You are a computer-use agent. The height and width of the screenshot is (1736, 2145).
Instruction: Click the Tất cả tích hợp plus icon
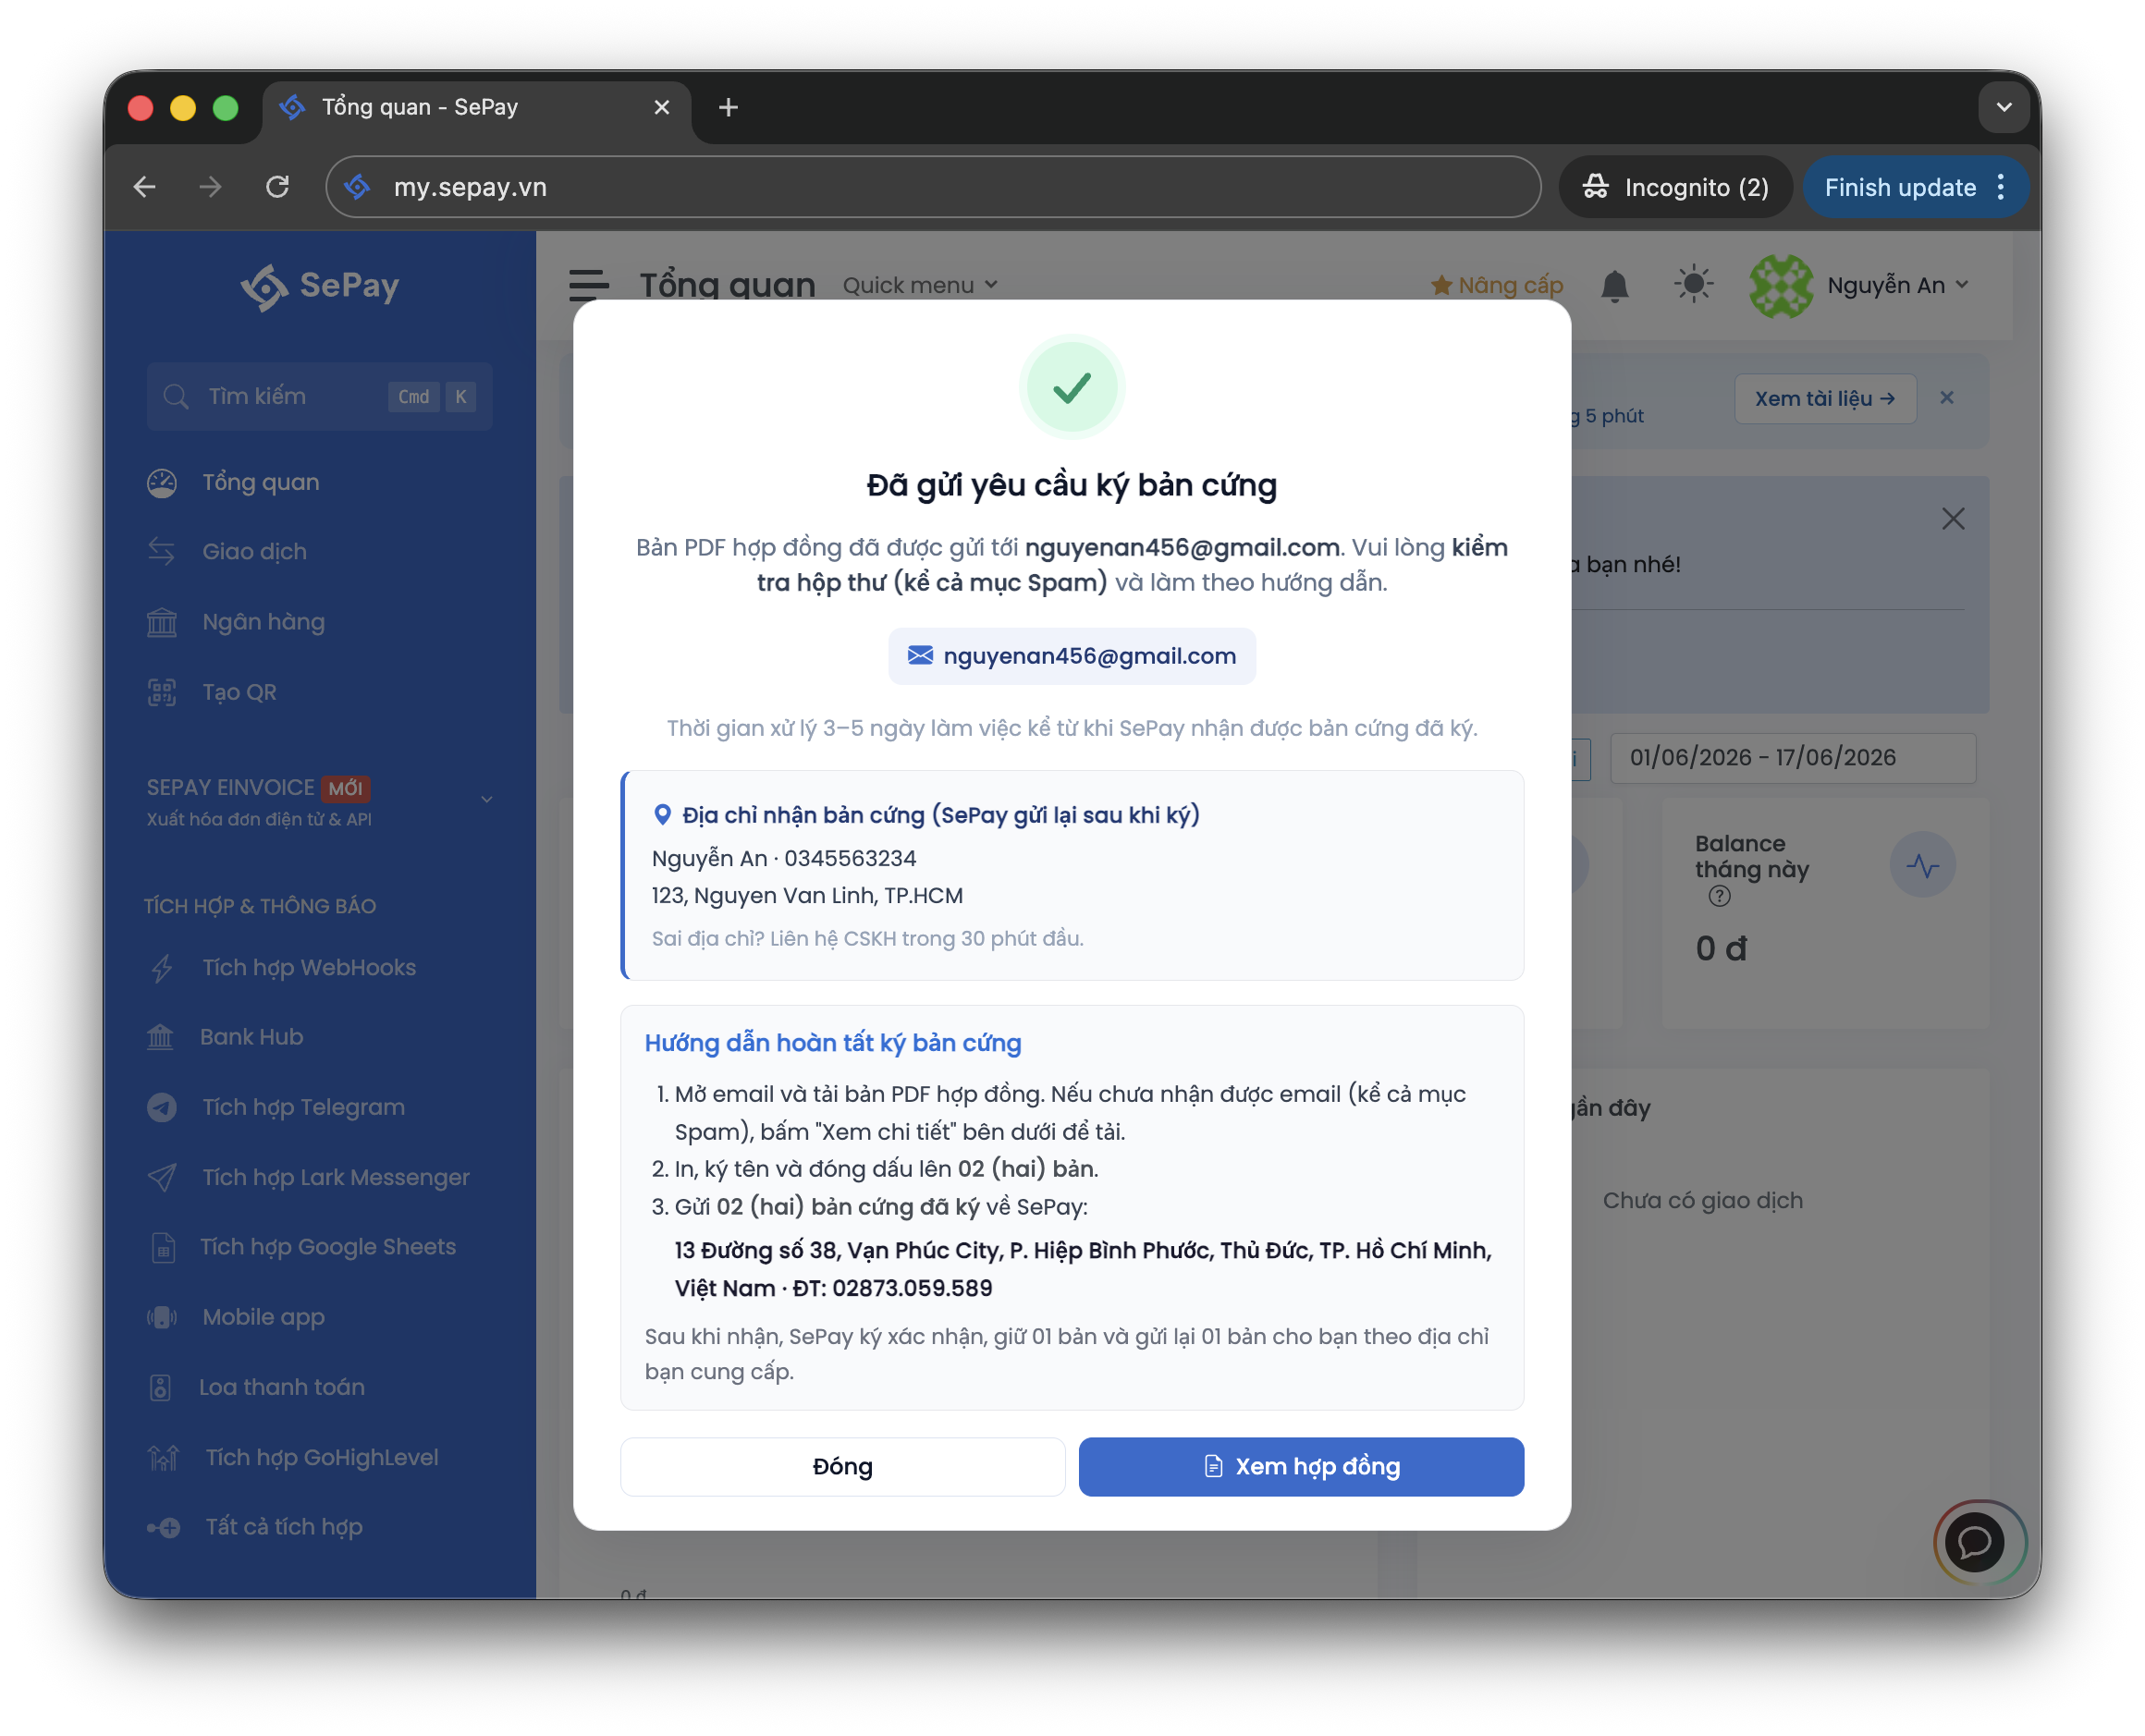pos(164,1527)
